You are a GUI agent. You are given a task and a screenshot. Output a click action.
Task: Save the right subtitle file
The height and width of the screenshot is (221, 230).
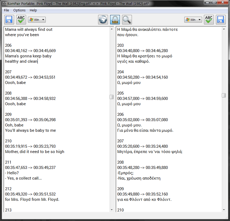[x=221, y=20]
